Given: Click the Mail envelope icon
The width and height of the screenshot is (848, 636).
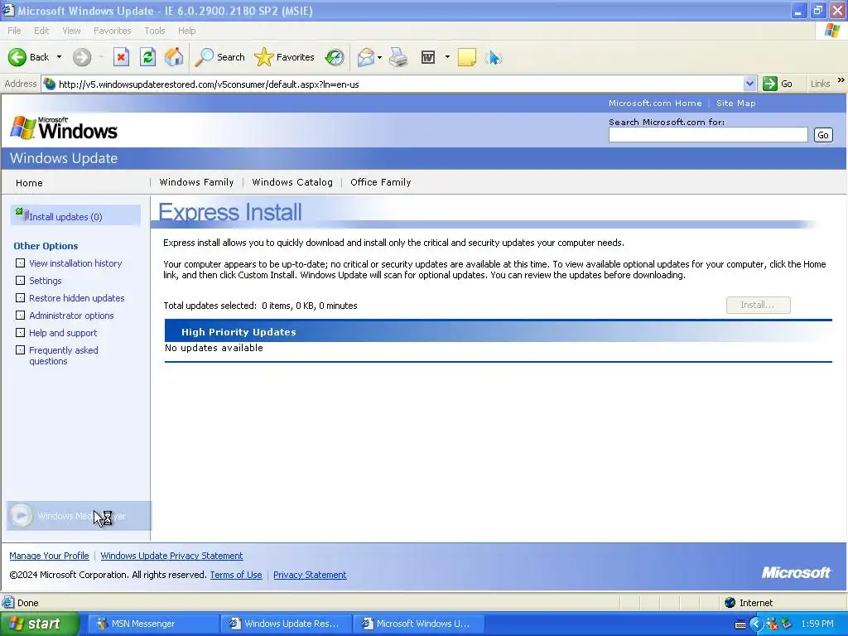Looking at the screenshot, I should coord(366,57).
